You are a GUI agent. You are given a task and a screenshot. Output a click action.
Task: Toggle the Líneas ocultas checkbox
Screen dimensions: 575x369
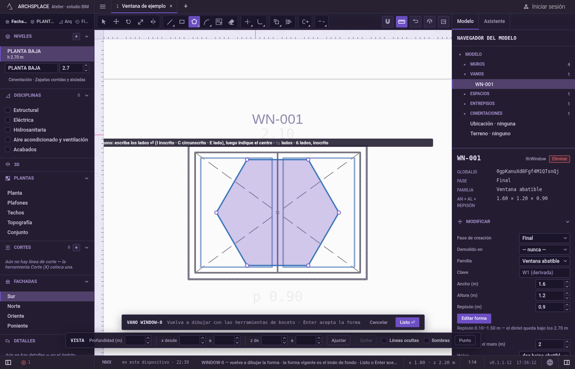(384, 340)
